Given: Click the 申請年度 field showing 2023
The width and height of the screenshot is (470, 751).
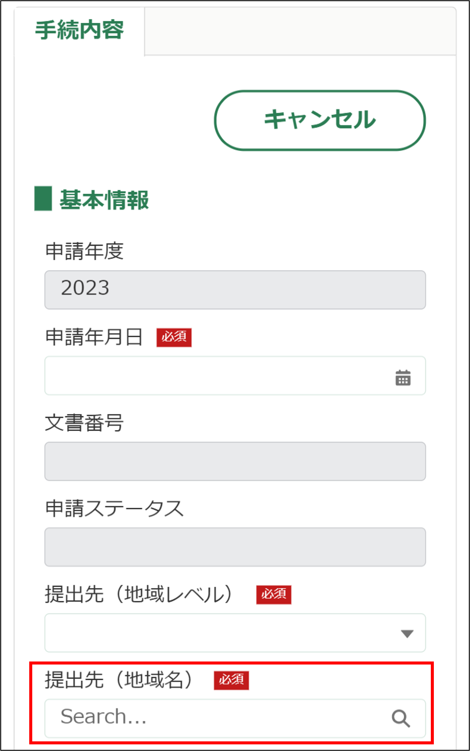Looking at the screenshot, I should tap(235, 290).
